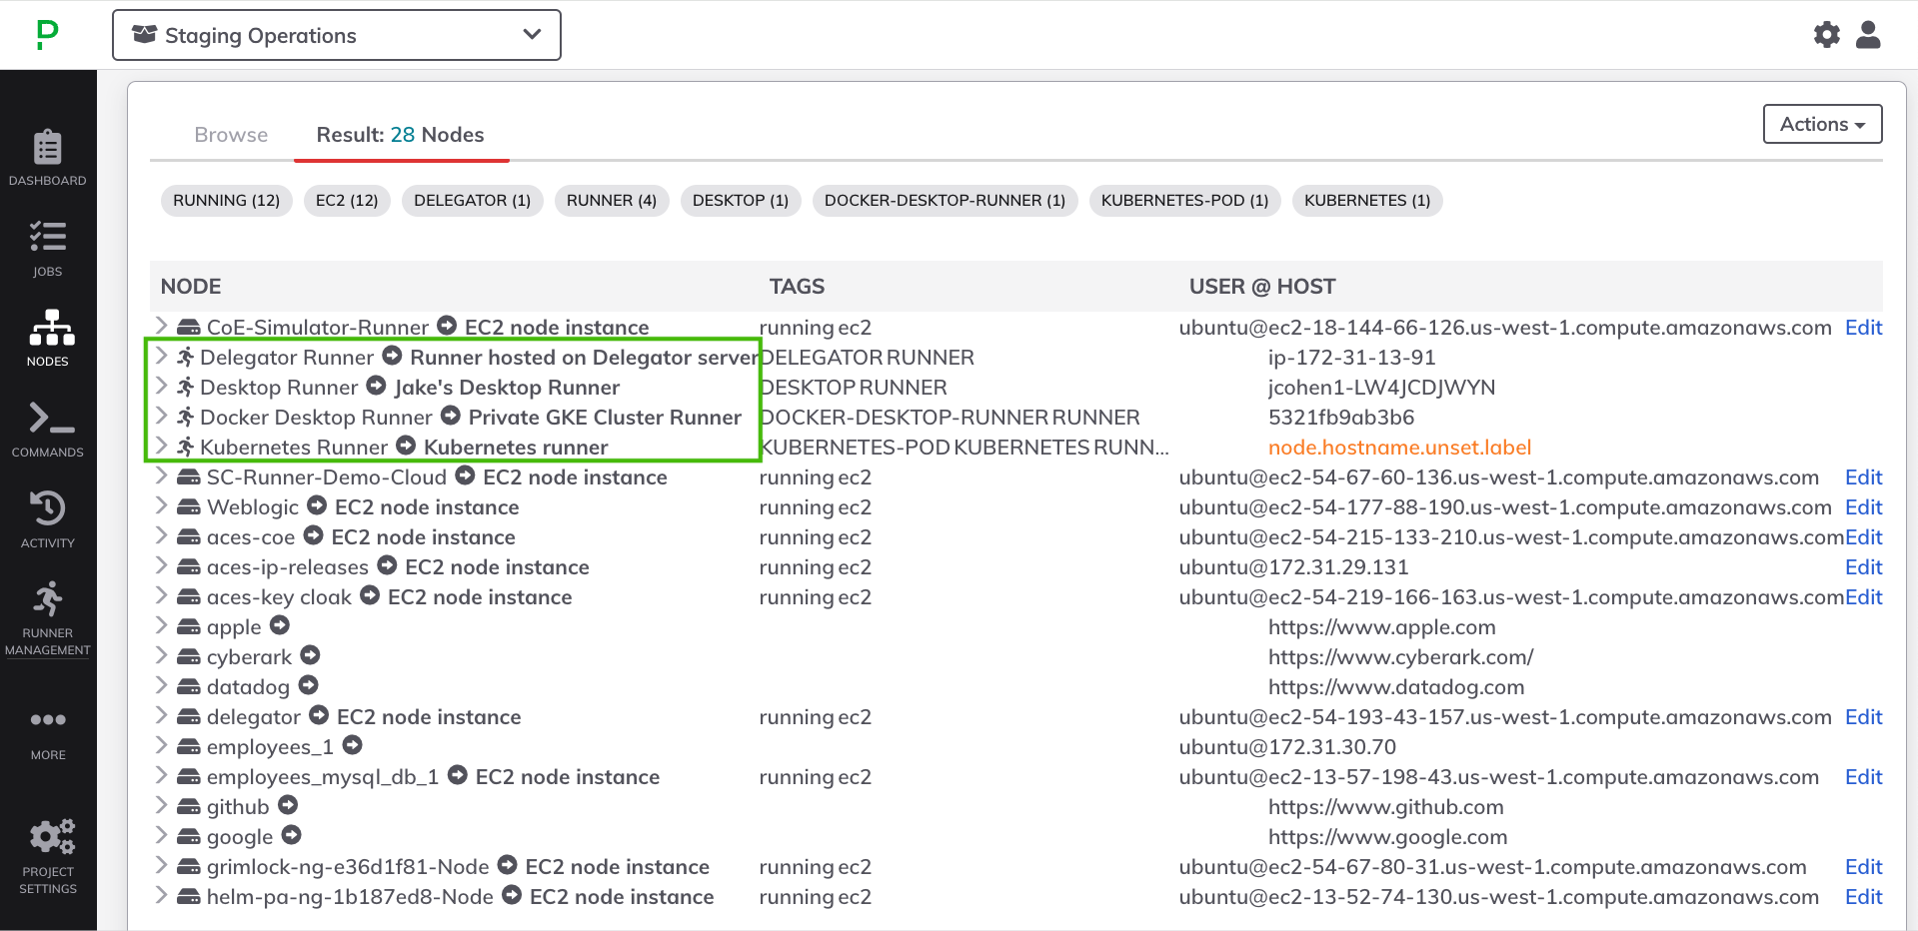
Task: Filter by the DESKTOP (1) tag
Action: click(x=741, y=201)
